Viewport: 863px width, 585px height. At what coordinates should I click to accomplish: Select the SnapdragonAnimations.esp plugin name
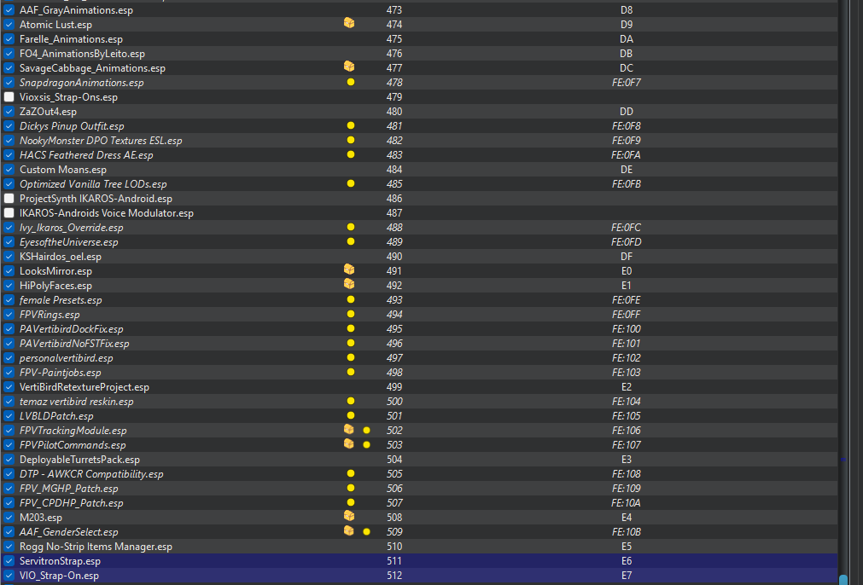[81, 83]
